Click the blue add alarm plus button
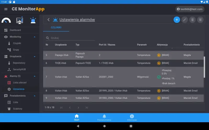This screenshot has width=209, height=130. coord(177,19)
